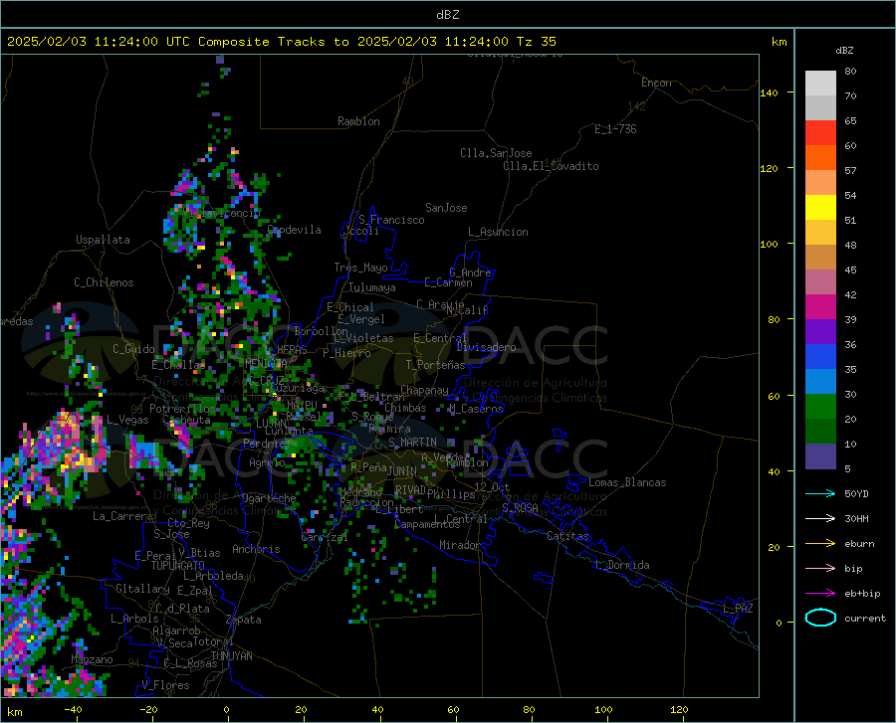This screenshot has height=723, width=896.
Task: Click the 'JUNIN' map label
Action: pyautogui.click(x=402, y=470)
